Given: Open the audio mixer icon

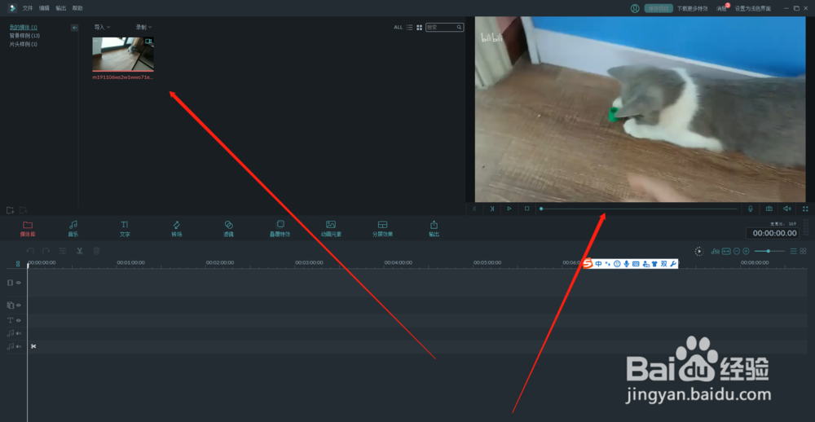Looking at the screenshot, I should coord(716,251).
